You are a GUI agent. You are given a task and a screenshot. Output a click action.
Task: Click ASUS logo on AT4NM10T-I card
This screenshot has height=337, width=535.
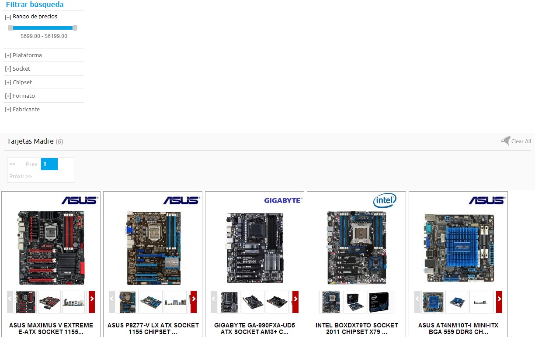(x=487, y=200)
